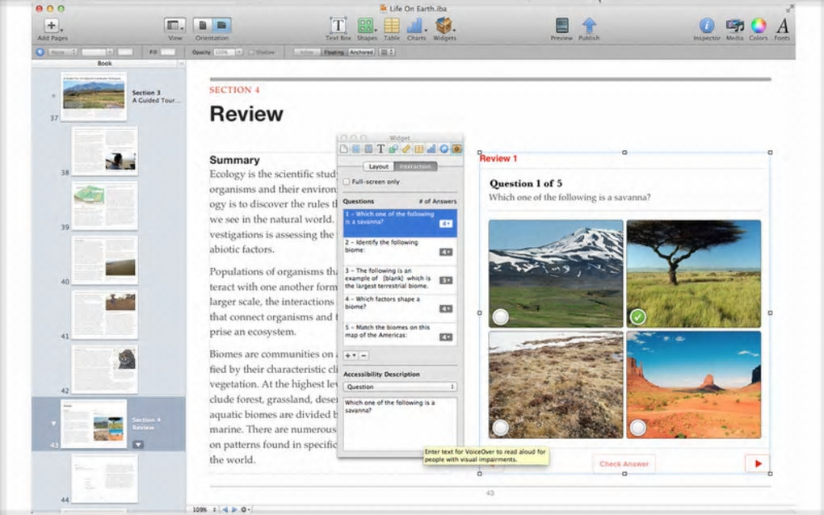824x515 pixels.
Task: Insert a Table from the toolbar
Action: coord(392,26)
